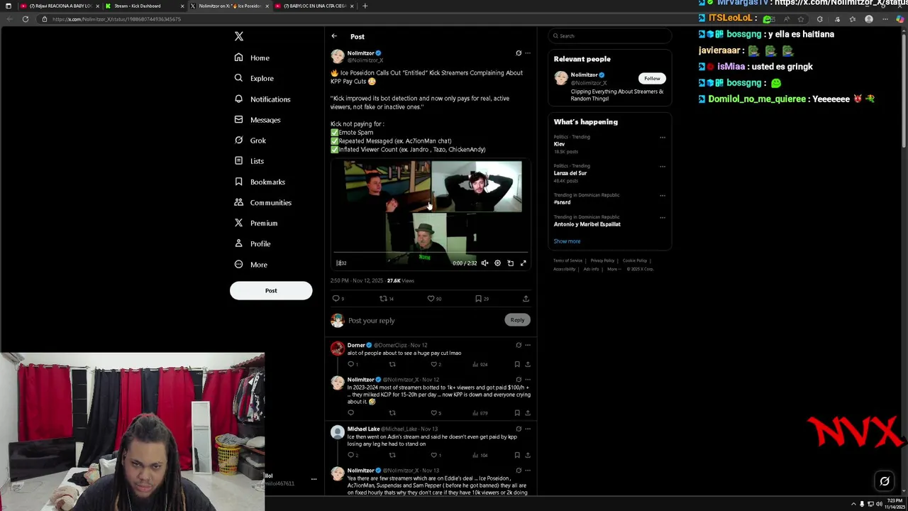Close the Nolimitzor on X browser tab

[267, 6]
